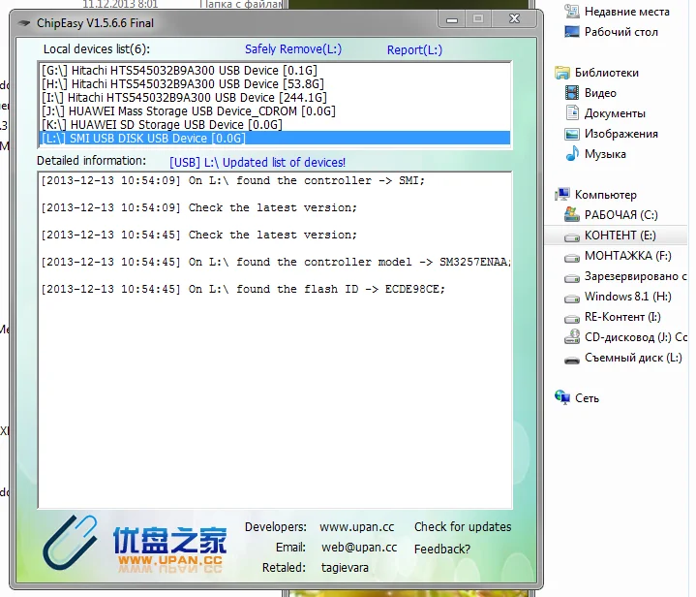The height and width of the screenshot is (597, 696).
Task: Click the Документы library icon
Action: 572,113
